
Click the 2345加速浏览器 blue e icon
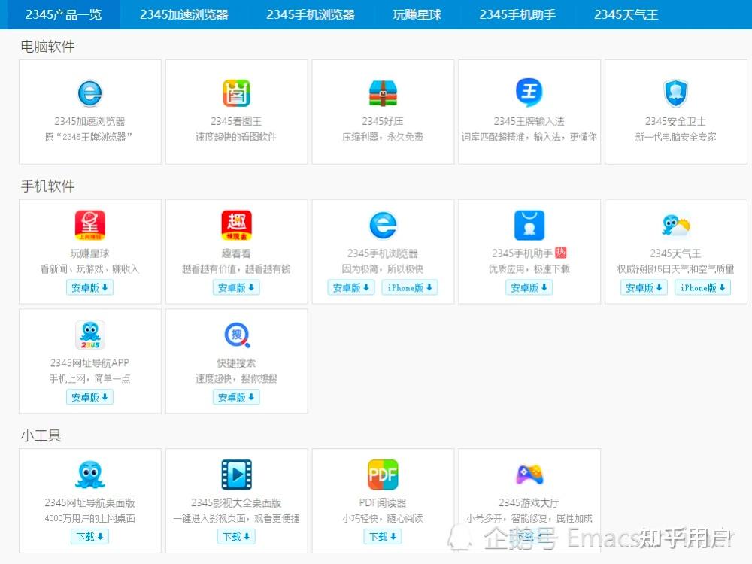pyautogui.click(x=89, y=93)
